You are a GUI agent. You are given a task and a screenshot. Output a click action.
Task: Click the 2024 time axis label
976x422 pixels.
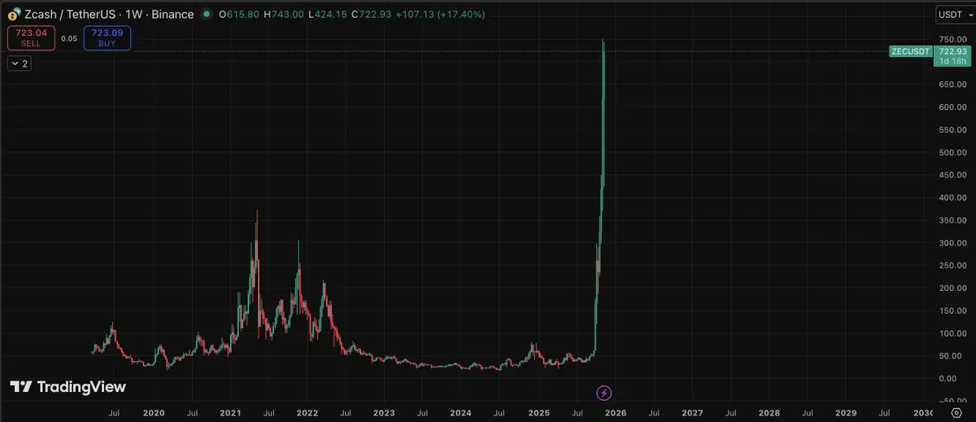(461, 413)
